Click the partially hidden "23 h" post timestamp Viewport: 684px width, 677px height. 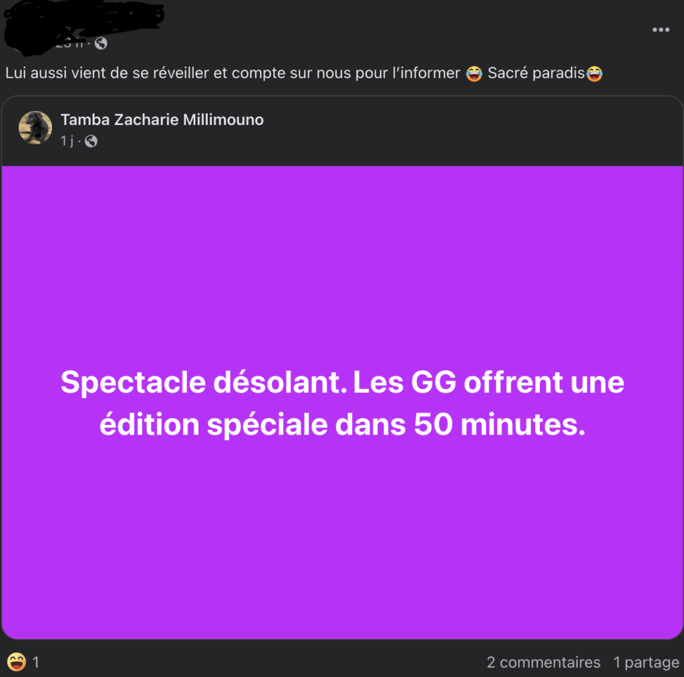(x=69, y=43)
